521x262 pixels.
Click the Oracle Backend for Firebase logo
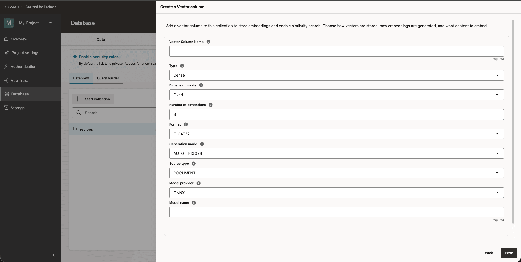tap(30, 7)
